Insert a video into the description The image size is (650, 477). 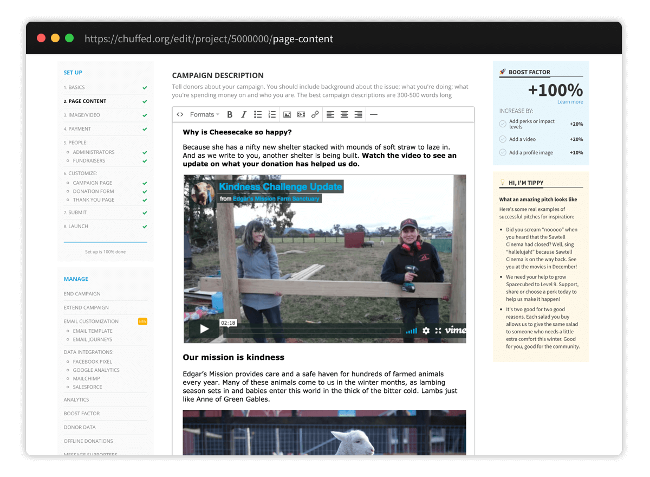click(301, 114)
